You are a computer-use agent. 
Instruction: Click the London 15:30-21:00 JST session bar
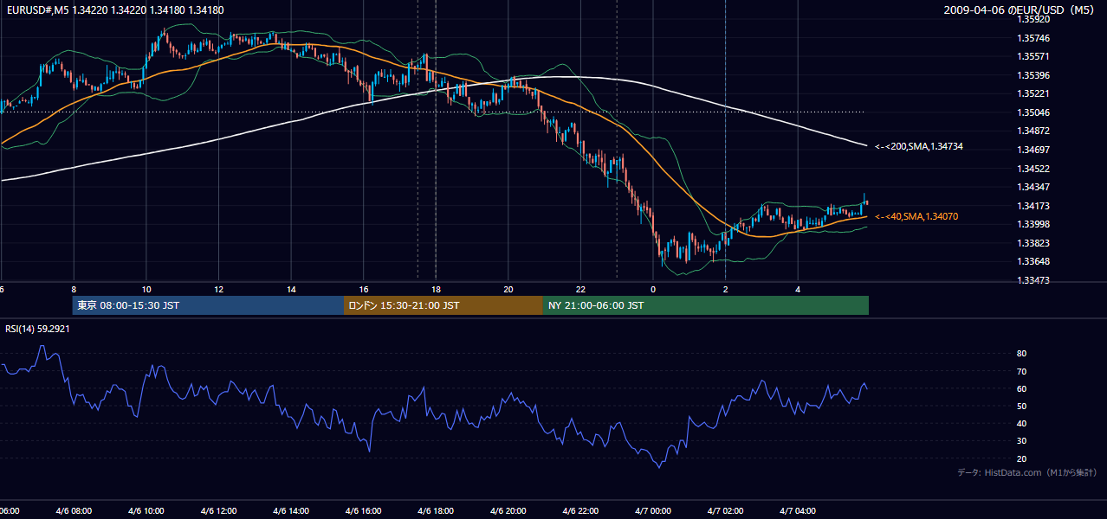coord(443,305)
